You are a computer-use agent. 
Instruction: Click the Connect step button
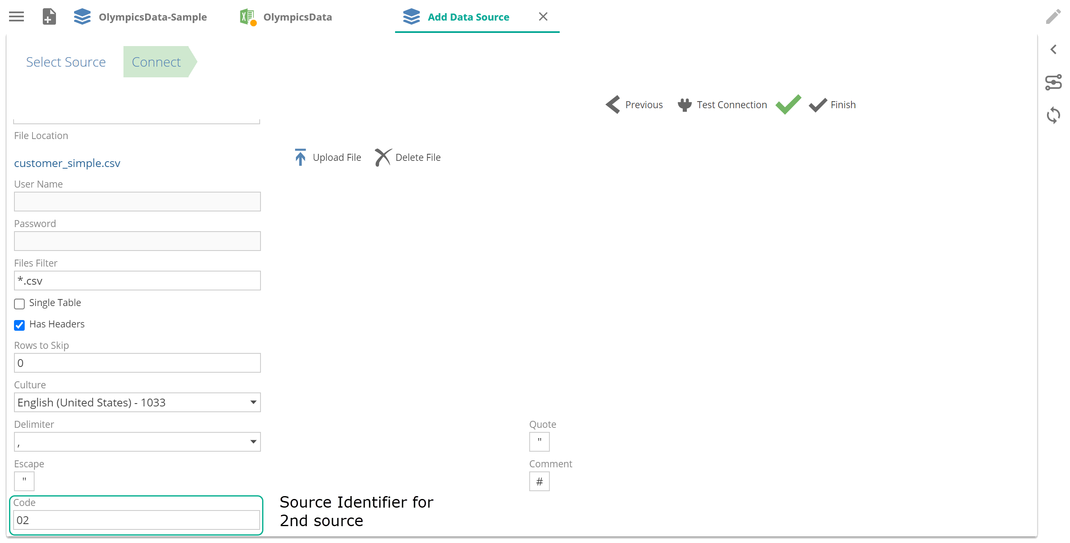pos(156,62)
